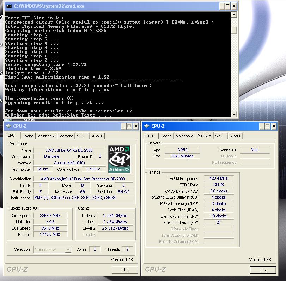
Task: Click CAS# Latency value 3.0 clocks
Action: point(219,191)
